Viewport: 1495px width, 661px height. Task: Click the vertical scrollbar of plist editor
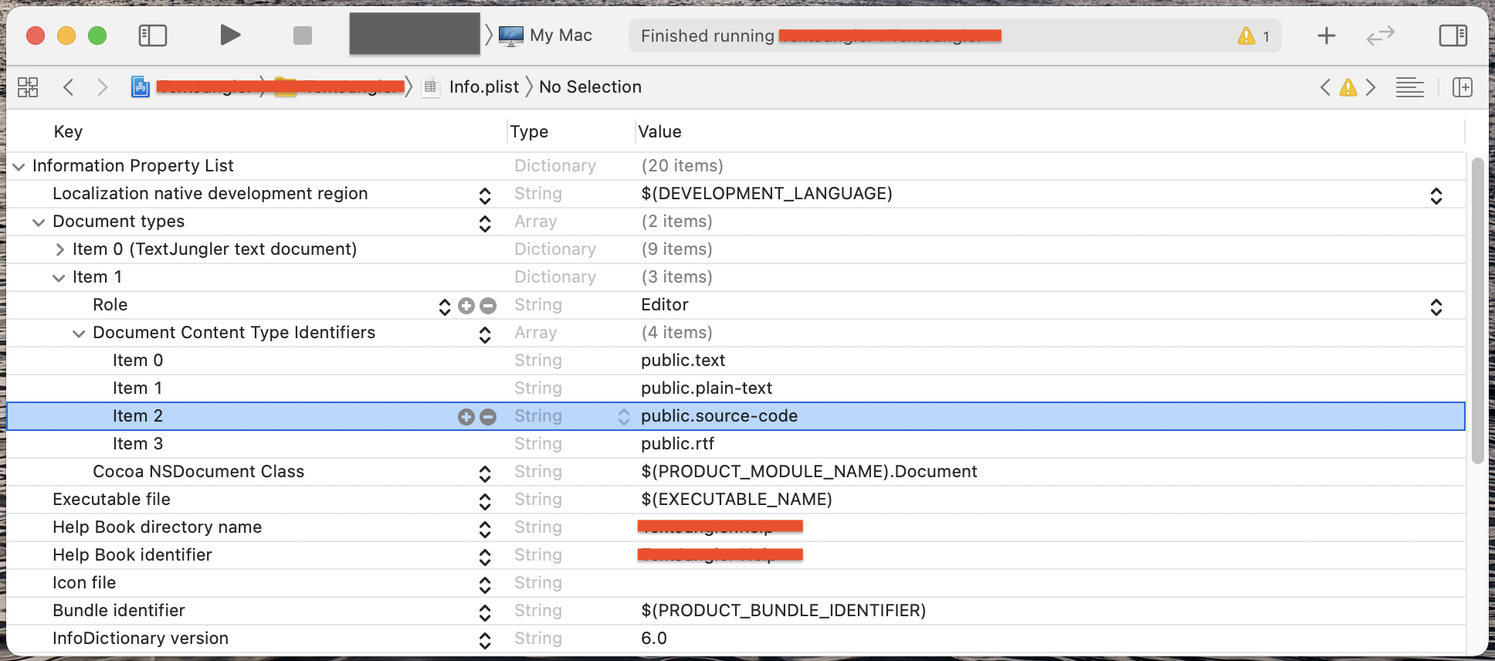coord(1477,310)
